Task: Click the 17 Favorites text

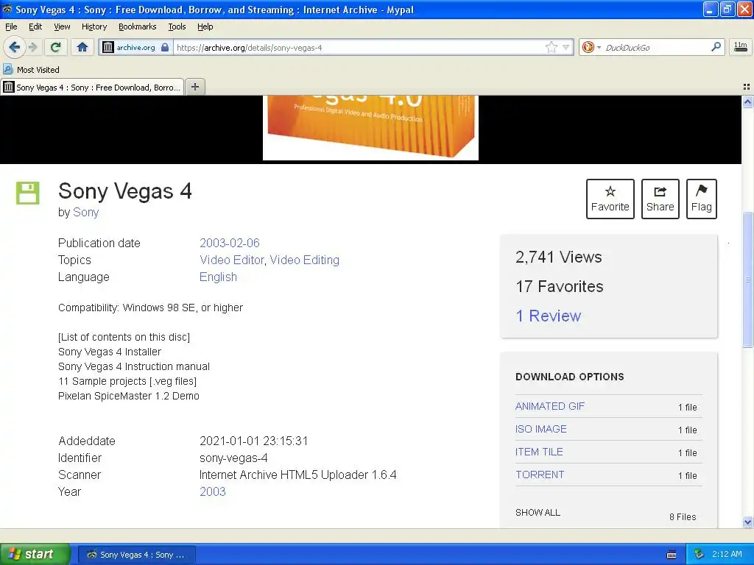Action: [x=560, y=286]
